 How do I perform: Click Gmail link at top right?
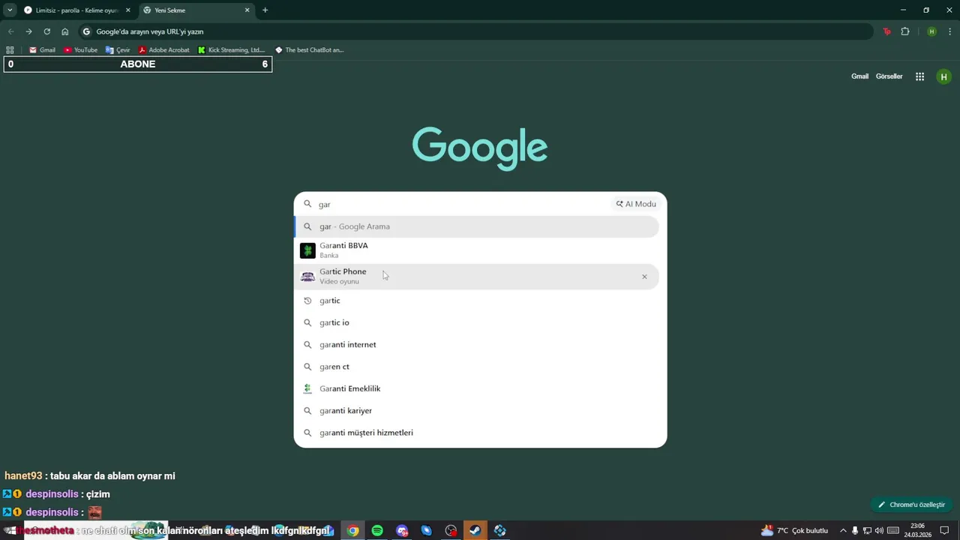859,76
